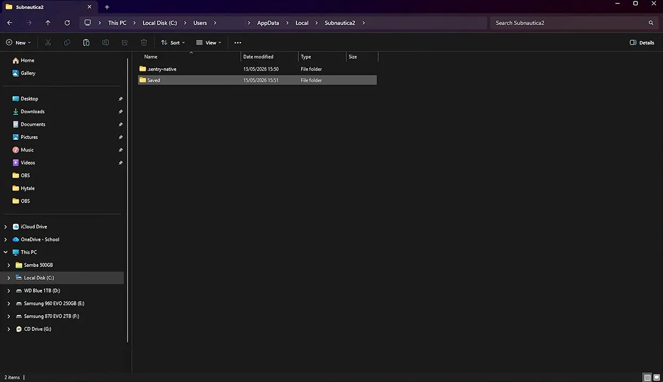Expand the iCloud Drive tree node
Screen dimensions: 663x382
(6, 227)
